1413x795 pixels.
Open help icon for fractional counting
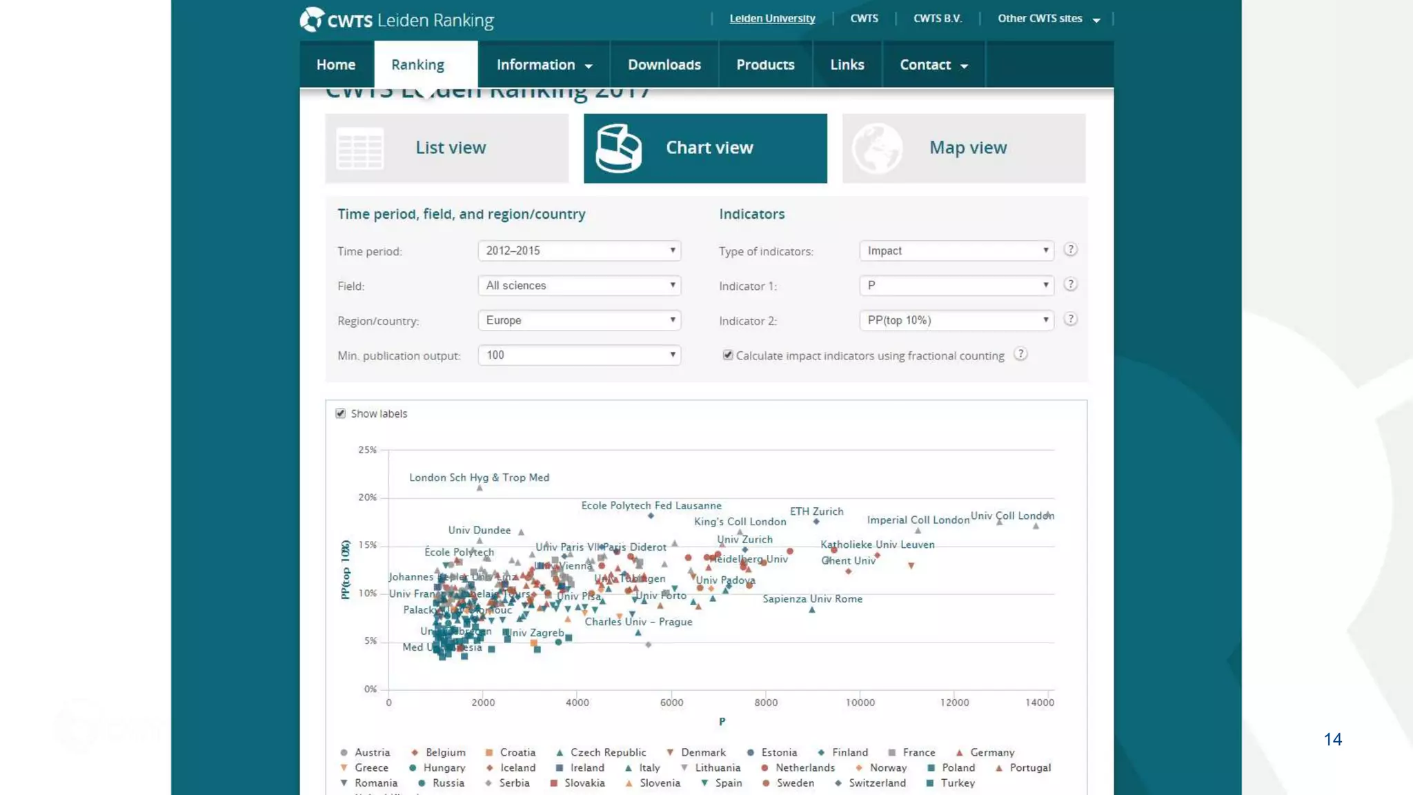pyautogui.click(x=1020, y=355)
